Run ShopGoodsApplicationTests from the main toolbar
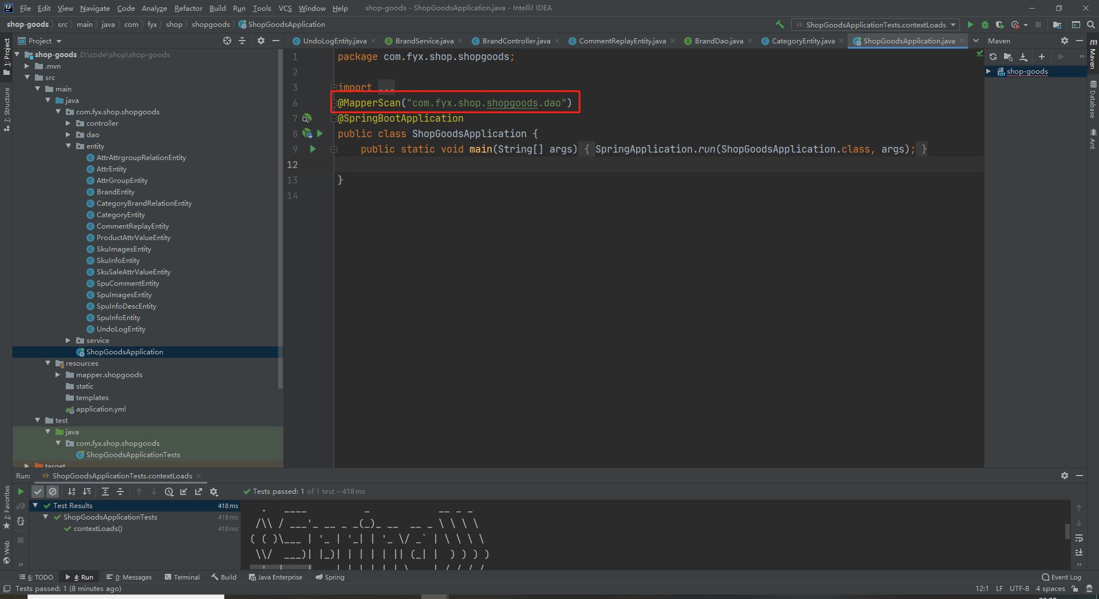This screenshot has width=1099, height=599. pyautogui.click(x=970, y=25)
